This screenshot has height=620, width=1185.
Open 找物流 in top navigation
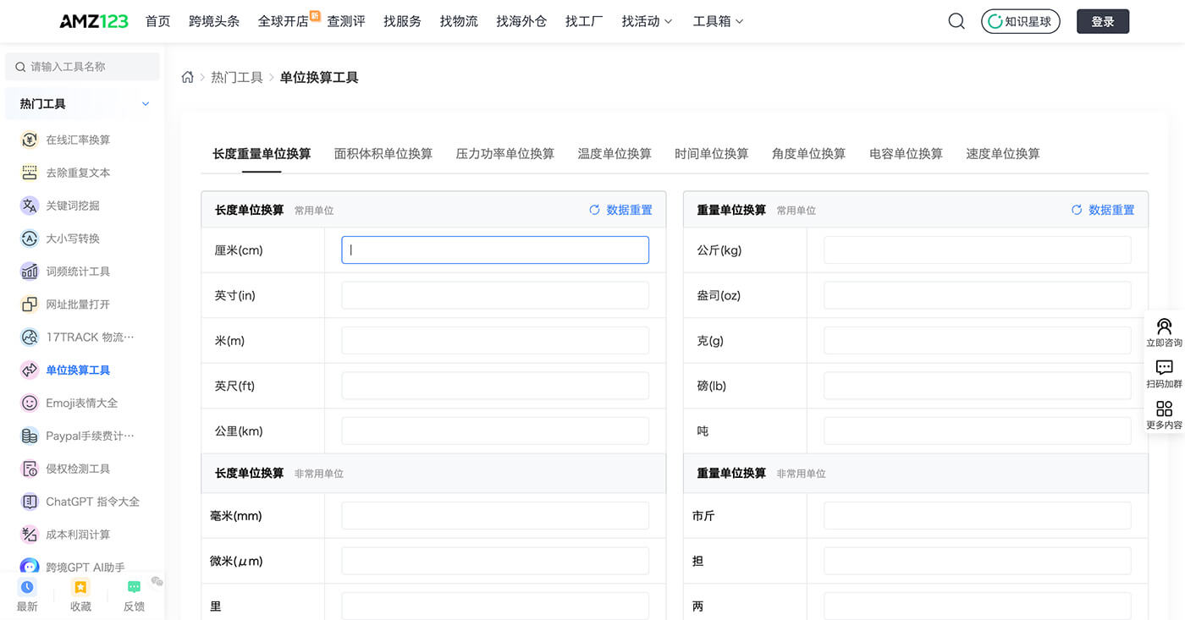[x=459, y=21]
